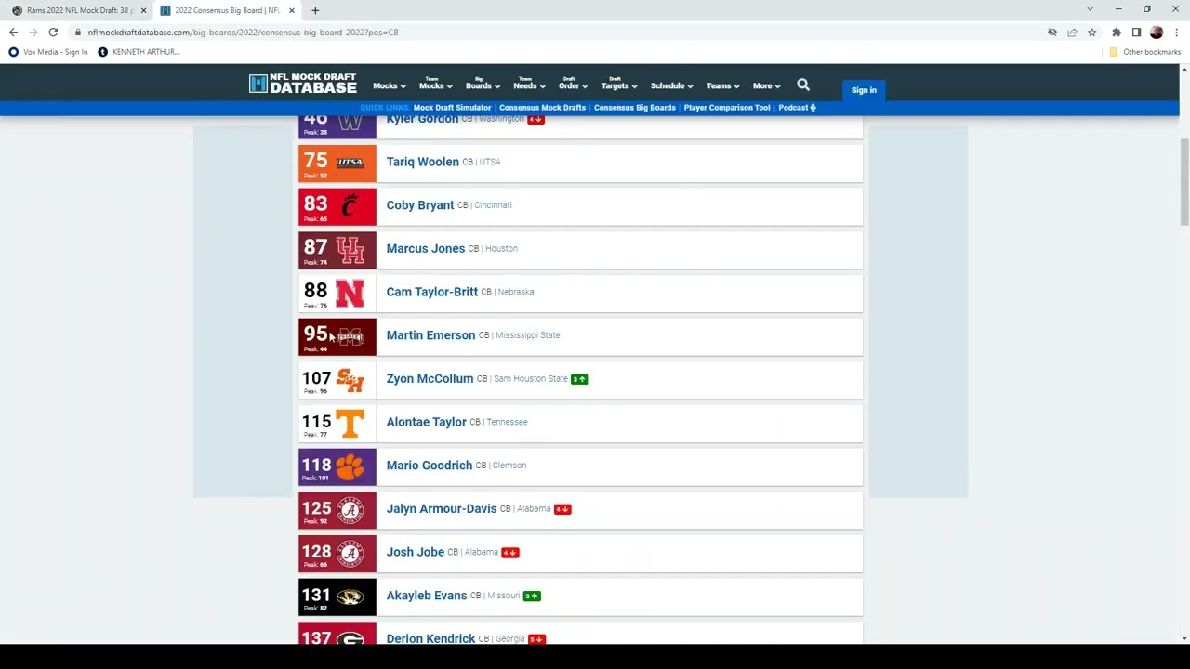Open the Consensus Big Boards quick link
The height and width of the screenshot is (669, 1190).
coord(634,108)
